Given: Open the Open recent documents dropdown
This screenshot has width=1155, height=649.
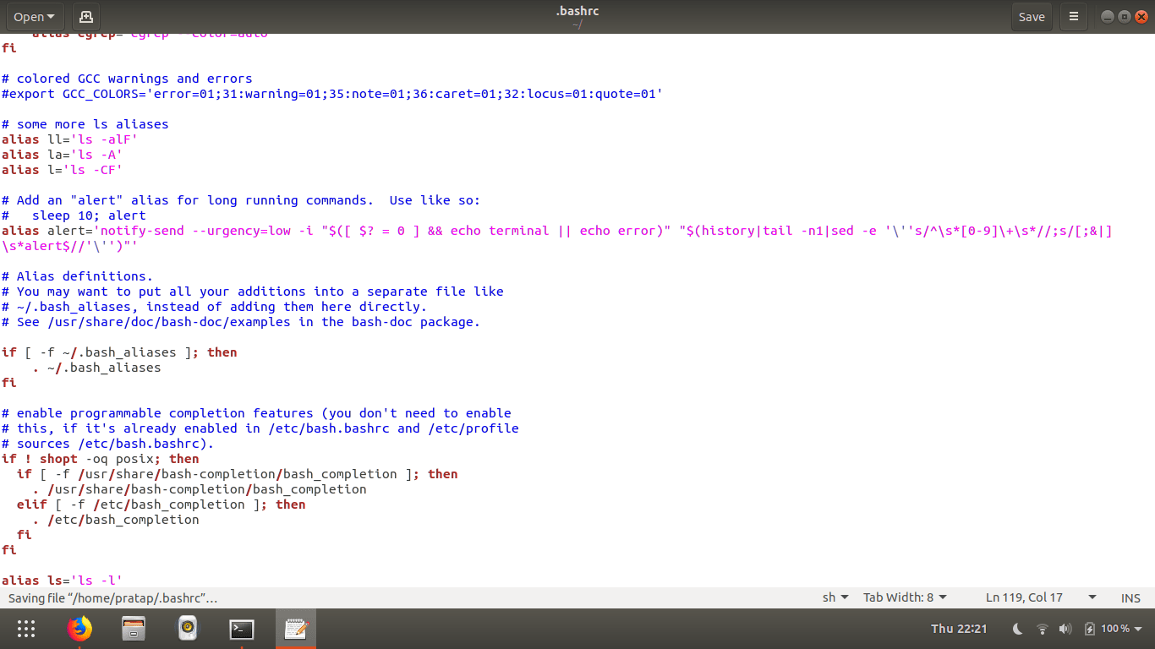Looking at the screenshot, I should click(35, 16).
